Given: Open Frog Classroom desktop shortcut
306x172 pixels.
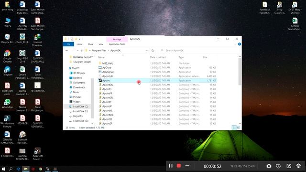Looking at the screenshot, I should pos(280,8).
